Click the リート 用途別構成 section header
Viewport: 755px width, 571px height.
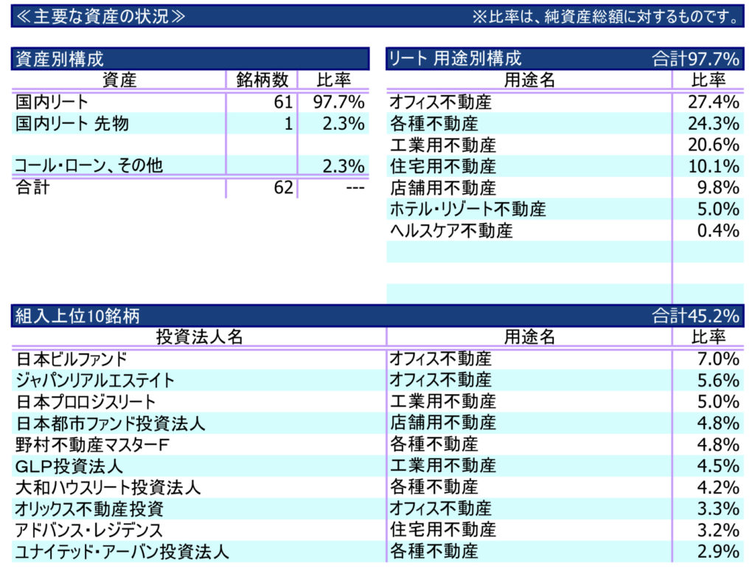tap(455, 59)
